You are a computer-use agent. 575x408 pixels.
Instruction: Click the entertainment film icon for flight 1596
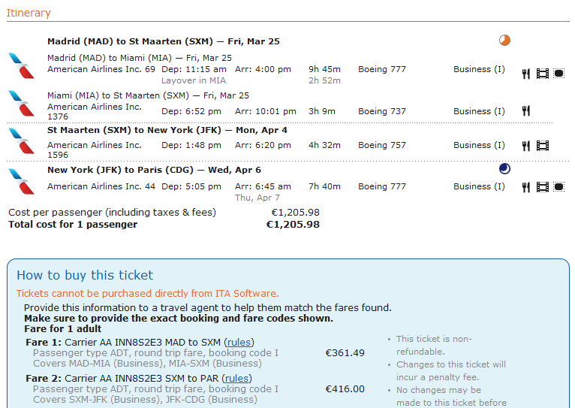point(542,146)
